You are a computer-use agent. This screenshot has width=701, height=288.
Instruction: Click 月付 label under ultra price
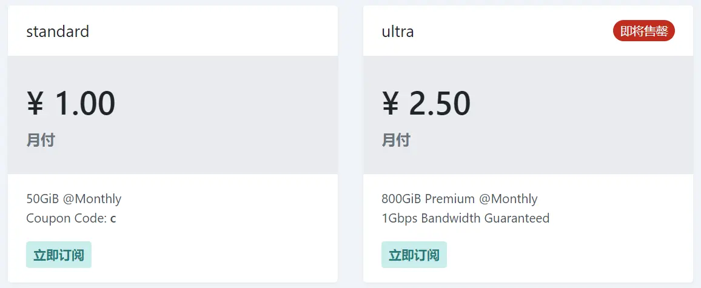coord(395,141)
